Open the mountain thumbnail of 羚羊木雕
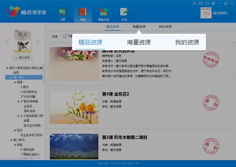Image resolution: width=236 pixels, height=167 pixels. (74, 146)
